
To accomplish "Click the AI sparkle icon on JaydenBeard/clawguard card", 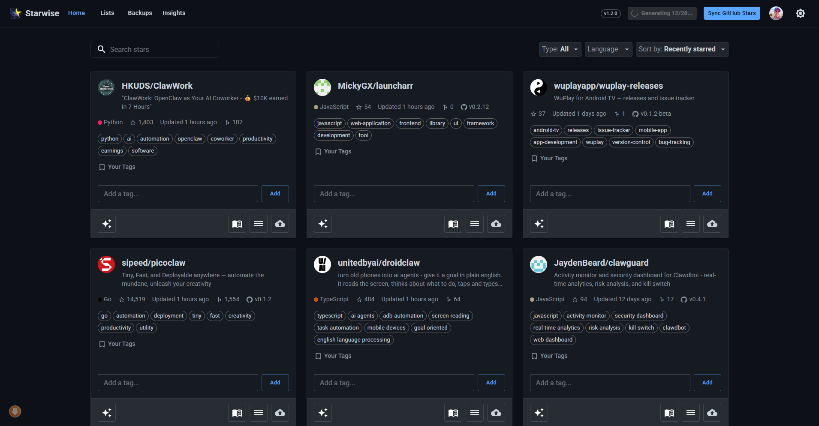I will click(539, 413).
